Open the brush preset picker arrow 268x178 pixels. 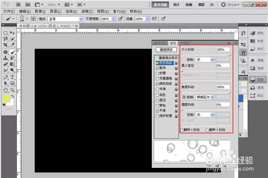[x=27, y=19]
